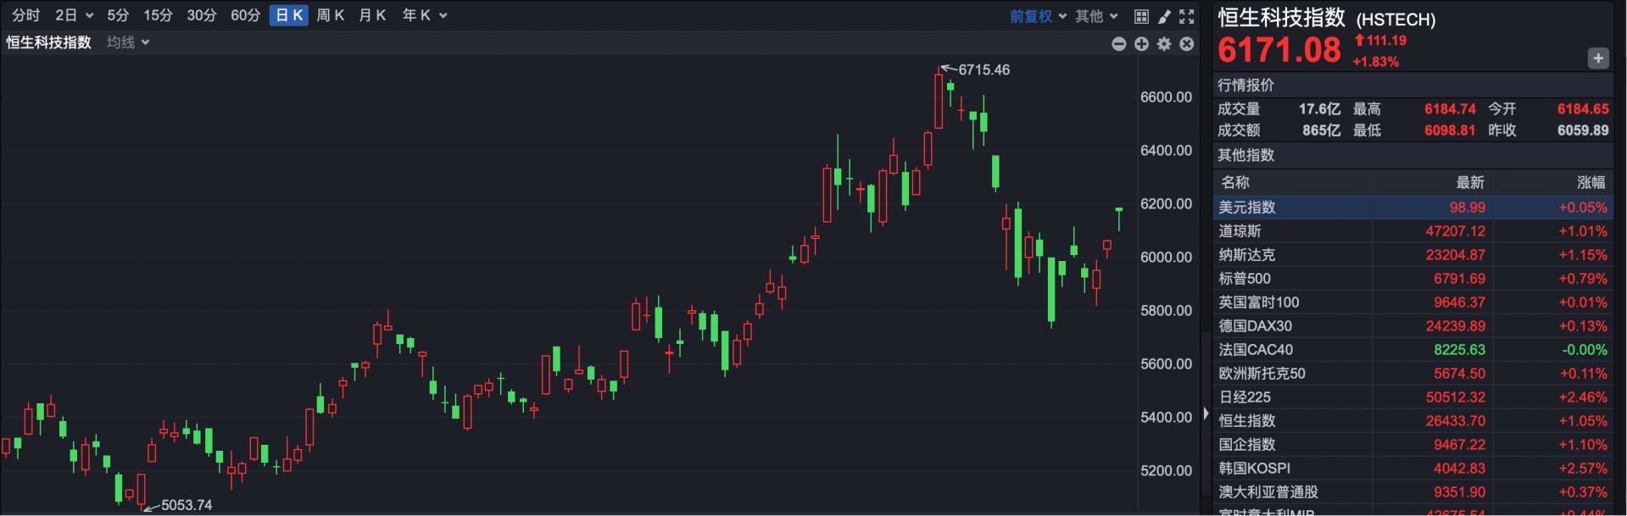This screenshot has height=516, width=1627.
Task: Open the 均线 moving average dropdown
Action: 128,42
